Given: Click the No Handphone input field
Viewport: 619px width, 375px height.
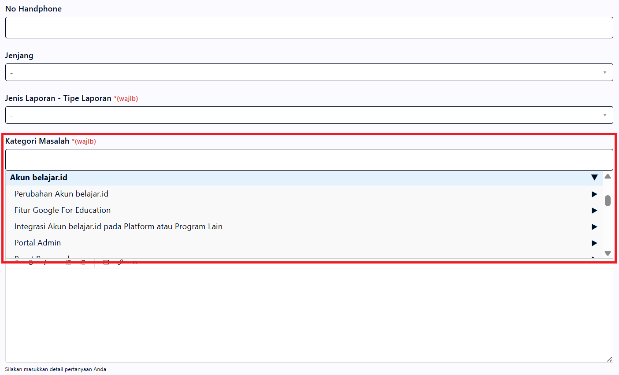Looking at the screenshot, I should pyautogui.click(x=309, y=27).
